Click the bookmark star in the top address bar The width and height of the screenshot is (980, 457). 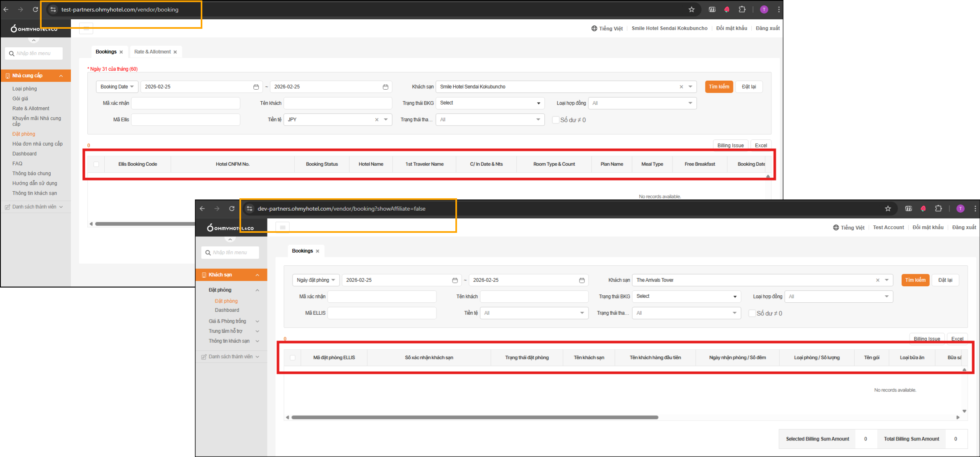point(692,9)
